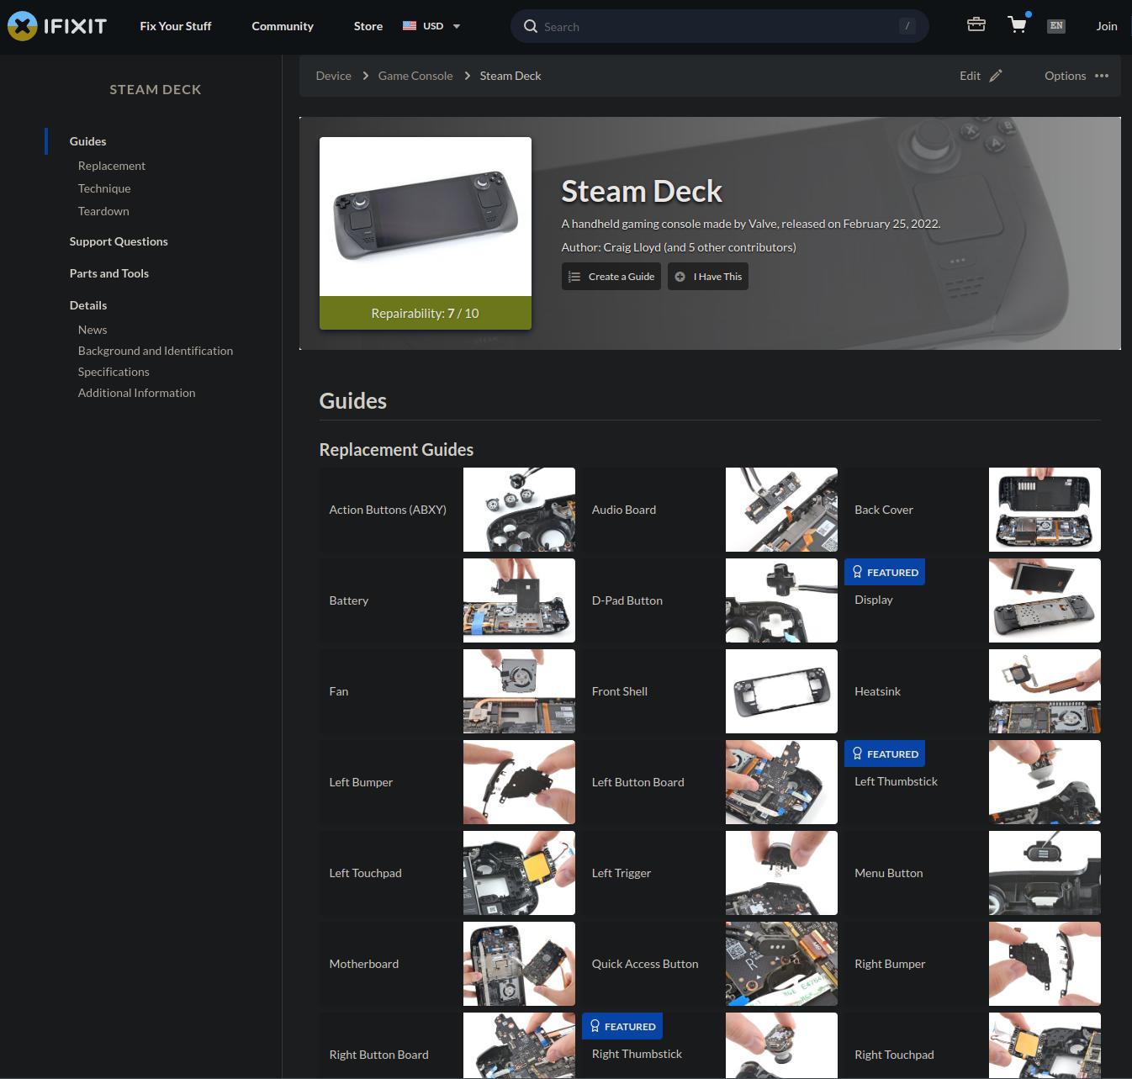Click the Create a Guide button
This screenshot has width=1132, height=1079.
[611, 277]
